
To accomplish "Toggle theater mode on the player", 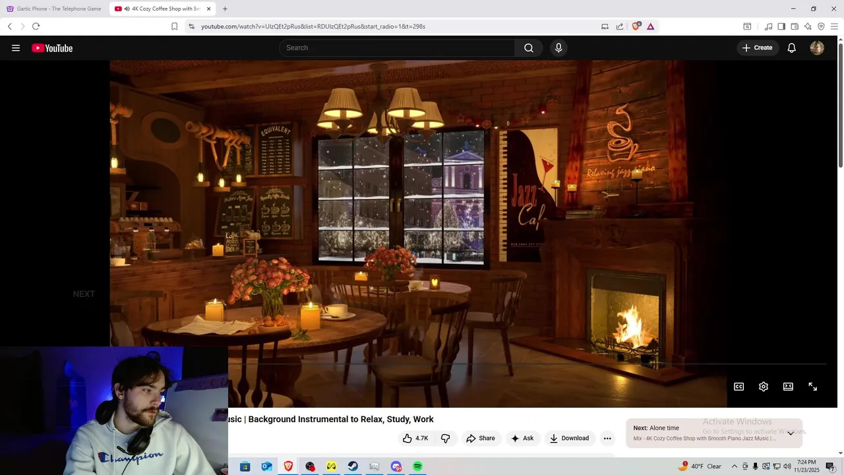I will [788, 387].
